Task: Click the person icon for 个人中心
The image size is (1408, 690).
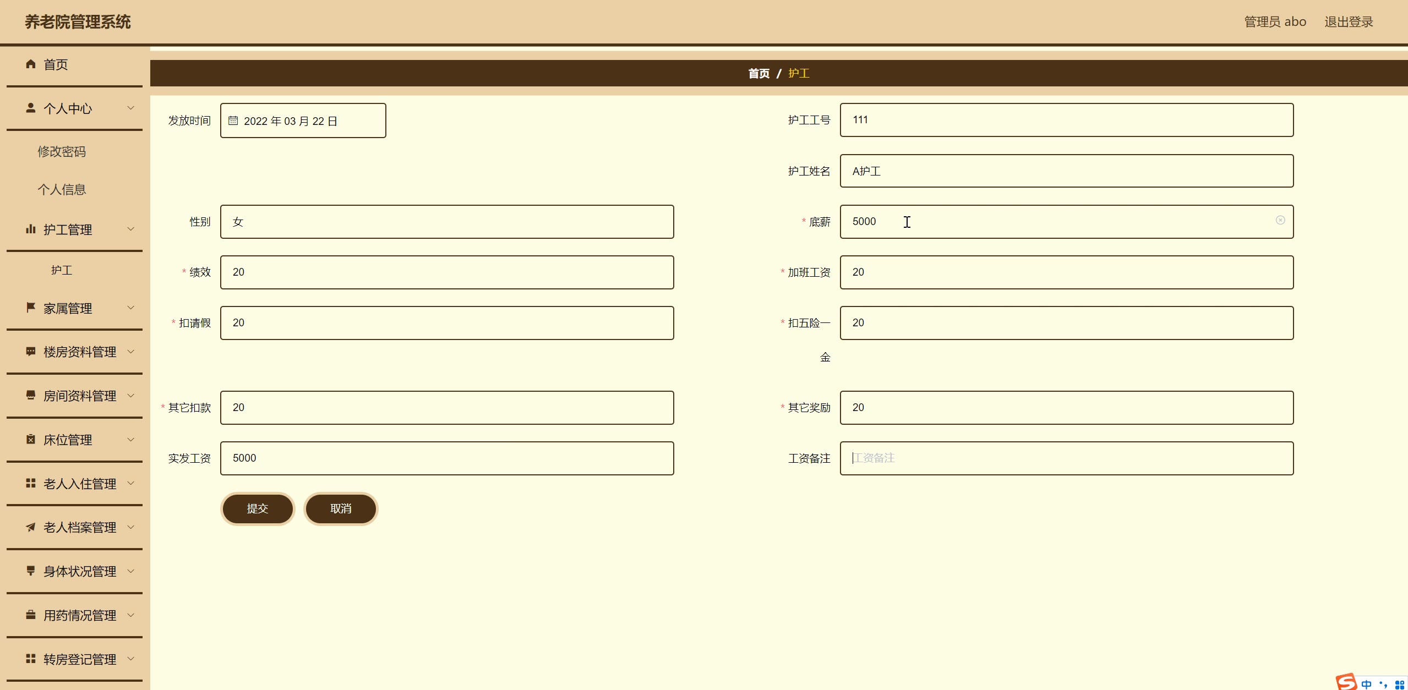Action: click(31, 108)
